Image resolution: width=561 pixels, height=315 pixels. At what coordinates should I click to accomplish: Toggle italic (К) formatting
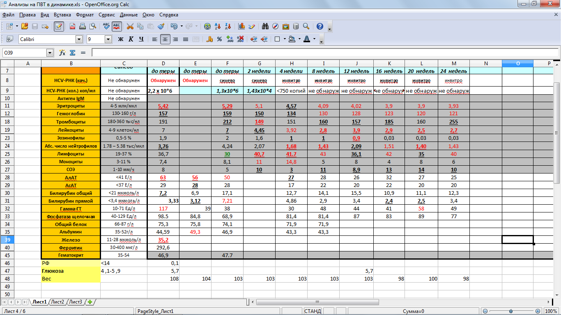pos(131,39)
